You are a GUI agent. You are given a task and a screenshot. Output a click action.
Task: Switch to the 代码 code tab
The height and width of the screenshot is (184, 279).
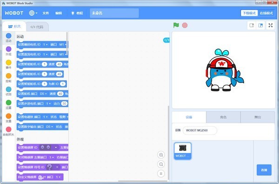pos(37,27)
